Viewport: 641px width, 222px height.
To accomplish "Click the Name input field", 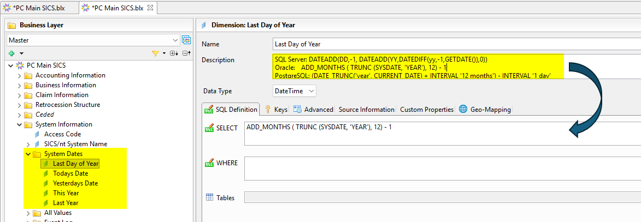I will point(457,44).
